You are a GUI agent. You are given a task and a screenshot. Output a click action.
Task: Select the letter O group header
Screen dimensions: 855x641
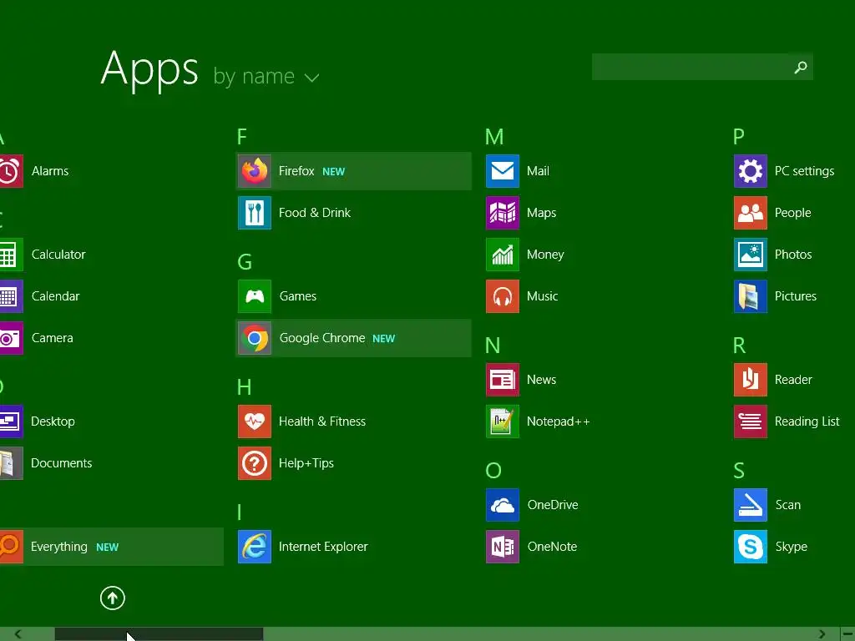(x=493, y=471)
